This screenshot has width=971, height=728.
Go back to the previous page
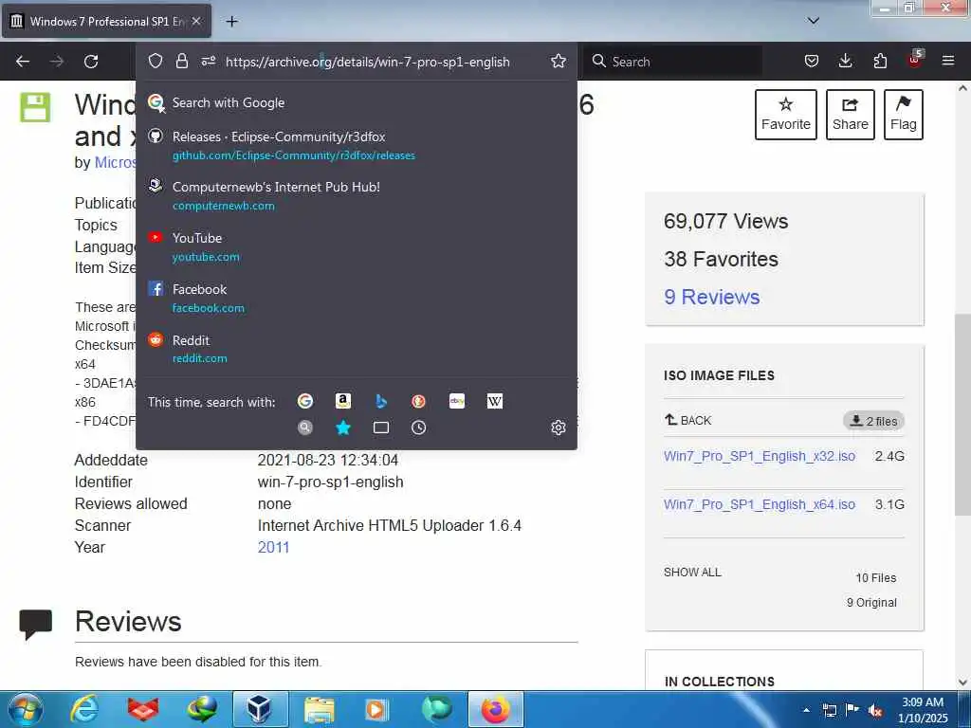coord(23,62)
